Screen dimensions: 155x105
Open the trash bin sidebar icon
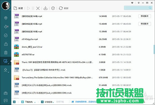point(6,53)
